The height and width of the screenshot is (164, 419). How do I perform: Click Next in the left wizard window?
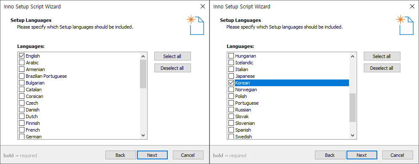152,155
